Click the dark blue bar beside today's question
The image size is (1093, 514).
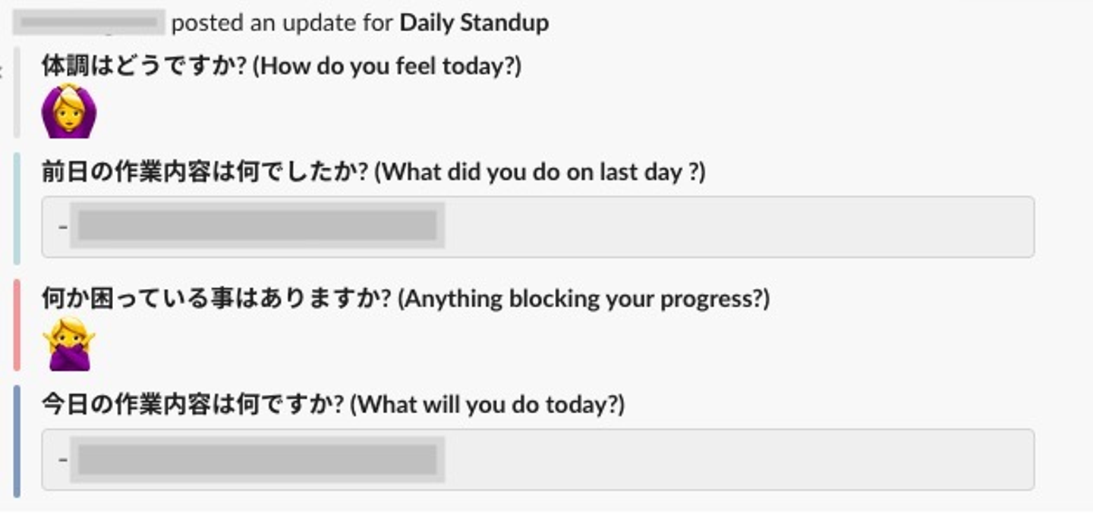tap(17, 440)
